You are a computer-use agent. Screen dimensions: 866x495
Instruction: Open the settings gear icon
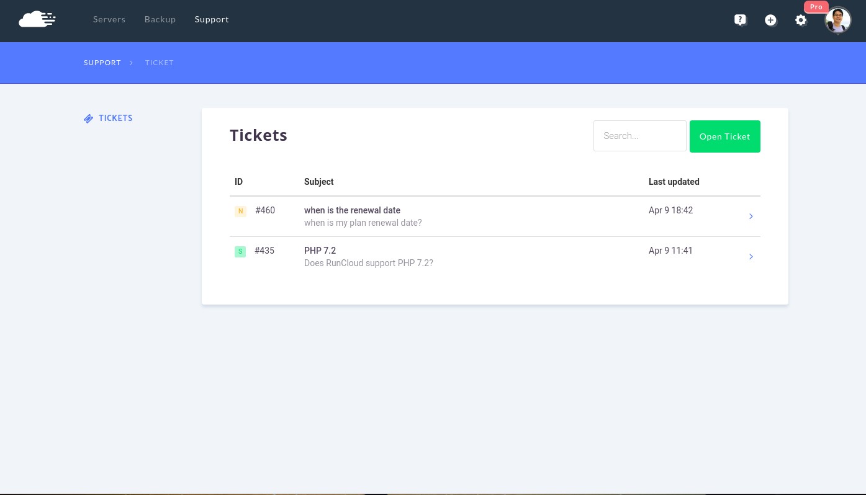[801, 20]
